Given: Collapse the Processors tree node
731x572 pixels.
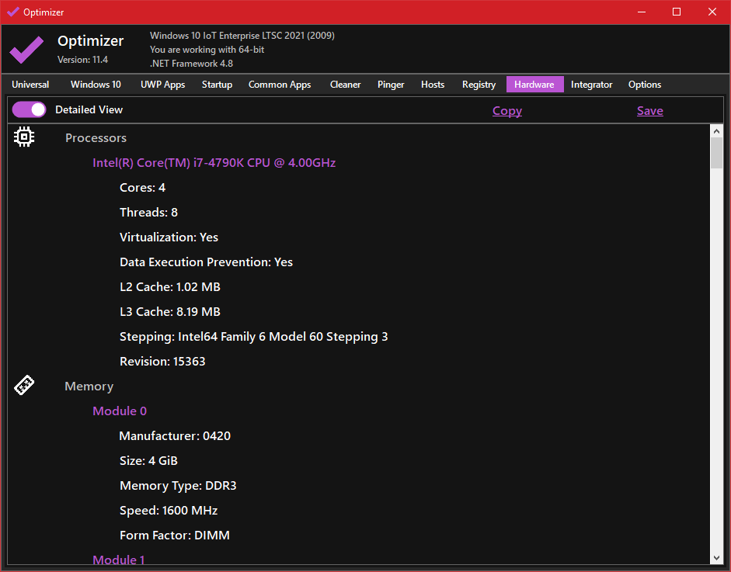Looking at the screenshot, I should 96,138.
